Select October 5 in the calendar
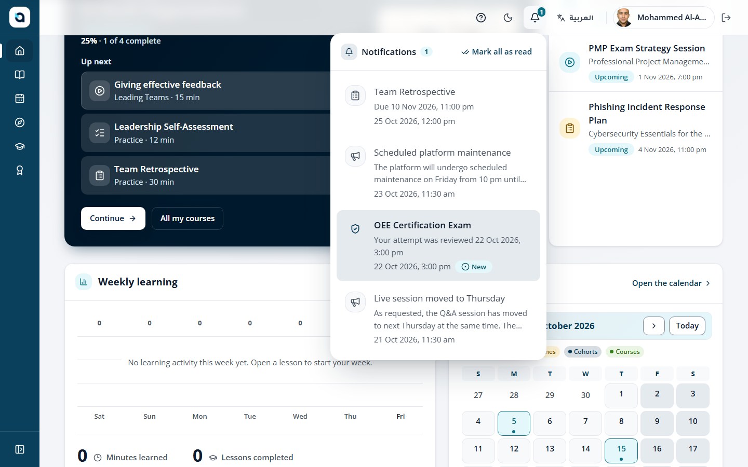 [x=514, y=423]
